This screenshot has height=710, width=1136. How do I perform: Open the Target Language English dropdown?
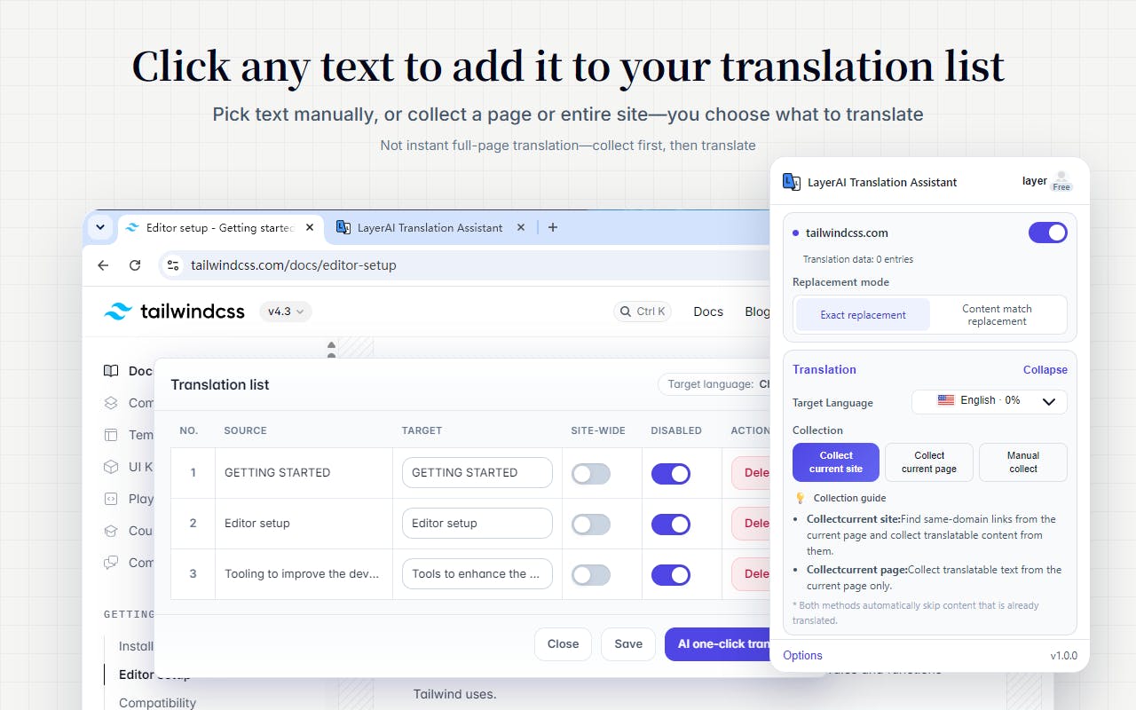coord(990,401)
